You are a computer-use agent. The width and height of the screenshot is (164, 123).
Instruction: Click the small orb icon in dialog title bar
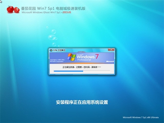51,50
